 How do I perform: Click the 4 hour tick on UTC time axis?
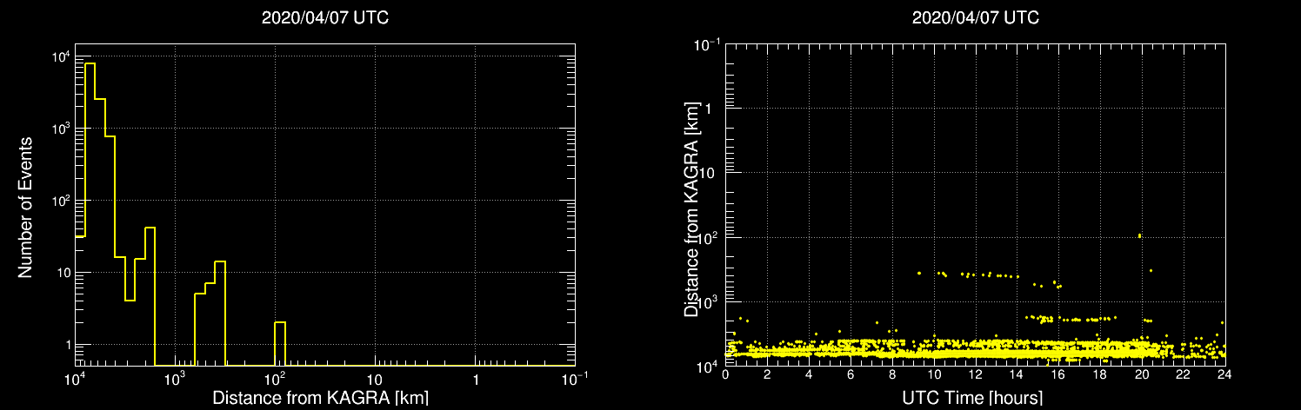coord(809,375)
